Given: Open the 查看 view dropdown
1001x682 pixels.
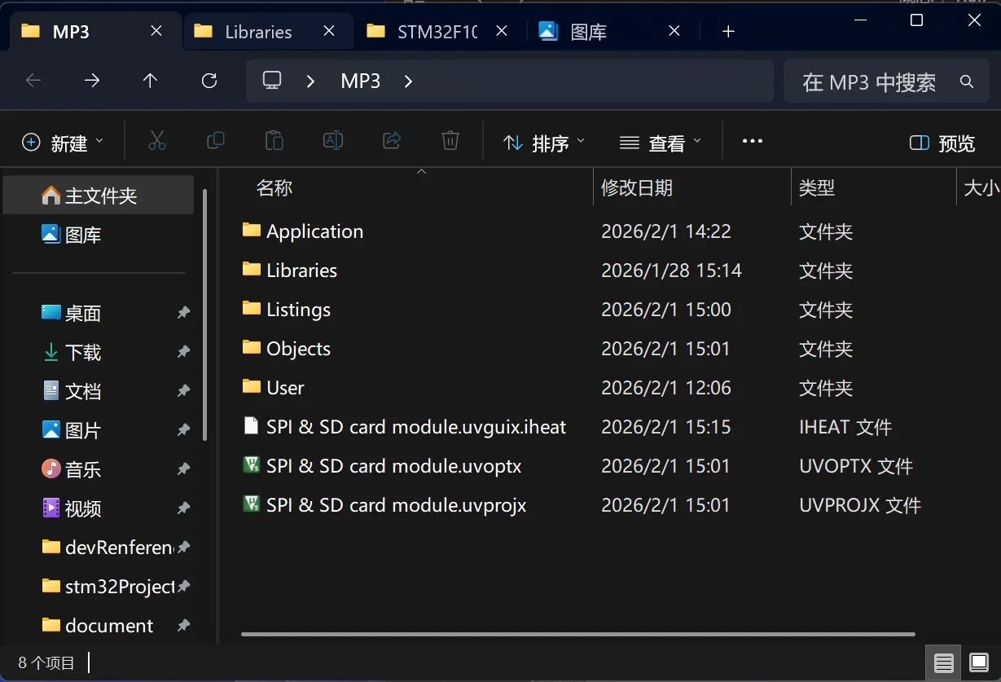Looking at the screenshot, I should coord(661,143).
